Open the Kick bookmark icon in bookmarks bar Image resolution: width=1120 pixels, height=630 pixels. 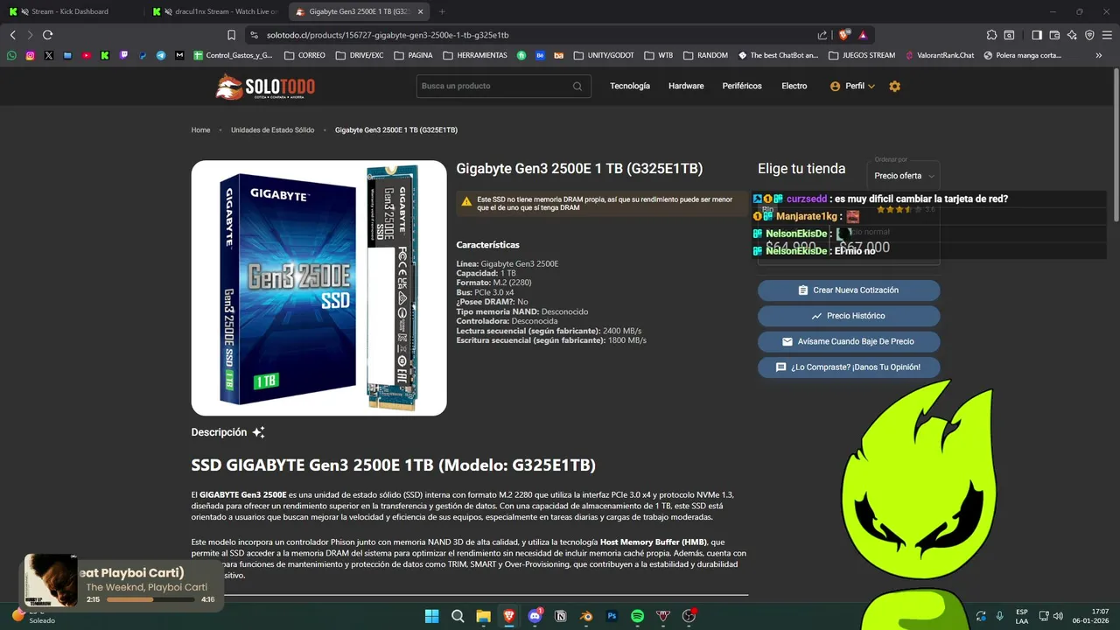pos(105,55)
